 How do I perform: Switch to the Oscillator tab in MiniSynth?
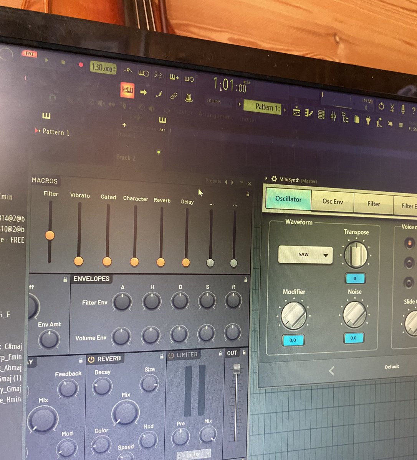point(288,199)
